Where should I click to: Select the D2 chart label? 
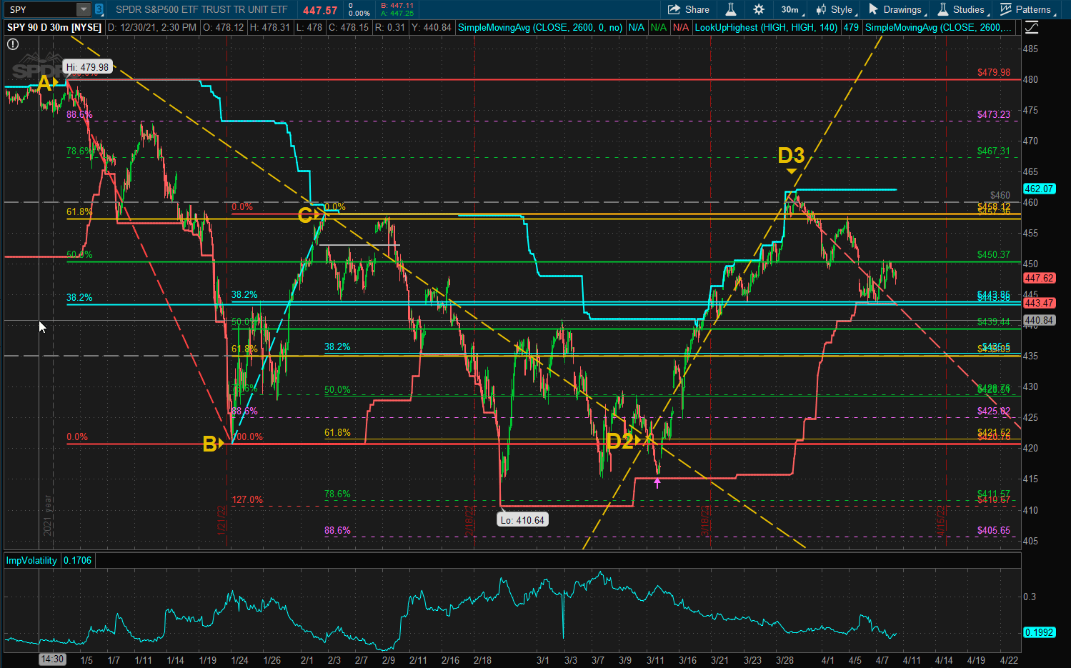[x=619, y=441]
